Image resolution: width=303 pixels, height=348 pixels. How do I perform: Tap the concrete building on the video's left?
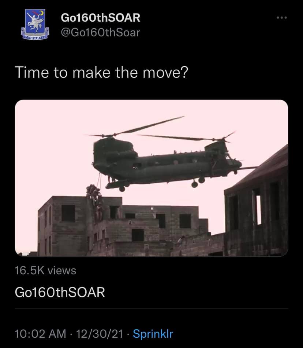point(80,226)
